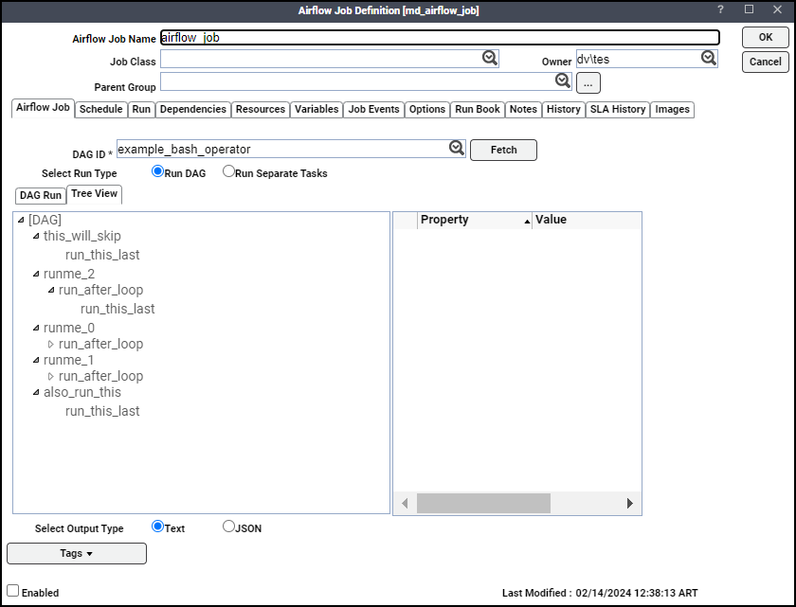Image resolution: width=796 pixels, height=607 pixels.
Task: Switch to the Job Events tab
Action: [x=373, y=110]
